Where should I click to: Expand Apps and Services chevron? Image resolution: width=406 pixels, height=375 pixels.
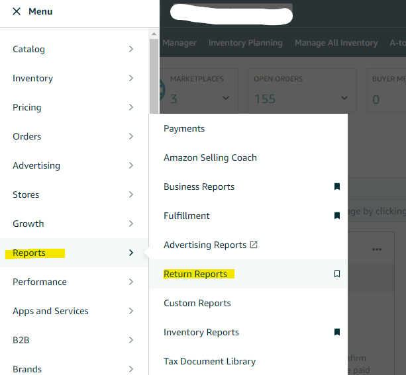pyautogui.click(x=131, y=311)
